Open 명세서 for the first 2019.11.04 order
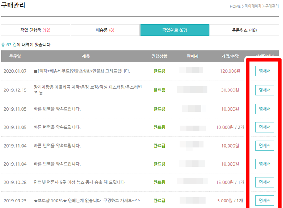 [x=265, y=146]
